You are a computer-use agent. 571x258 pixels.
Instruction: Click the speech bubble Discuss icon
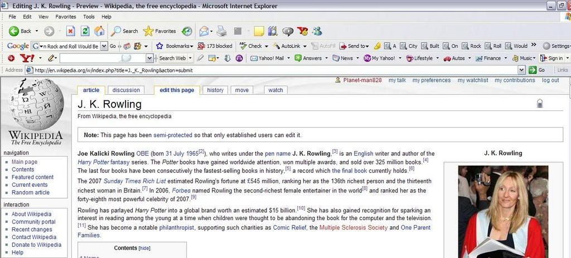click(288, 31)
